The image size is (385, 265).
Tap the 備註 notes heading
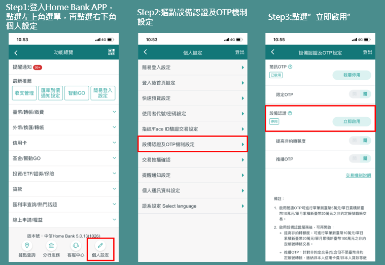click(x=279, y=198)
